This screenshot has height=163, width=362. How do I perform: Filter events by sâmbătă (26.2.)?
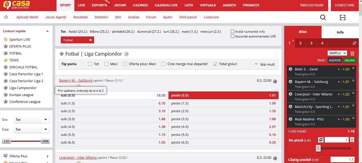(123, 32)
